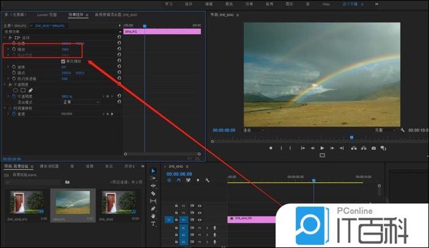Image resolution: width=429 pixels, height=248 pixels.
Task: Toggle the Scale animation stopwatch
Action: pyautogui.click(x=14, y=49)
